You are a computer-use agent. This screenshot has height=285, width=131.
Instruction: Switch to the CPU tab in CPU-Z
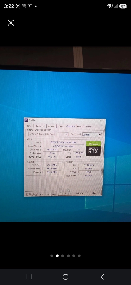pyautogui.click(x=29, y=126)
